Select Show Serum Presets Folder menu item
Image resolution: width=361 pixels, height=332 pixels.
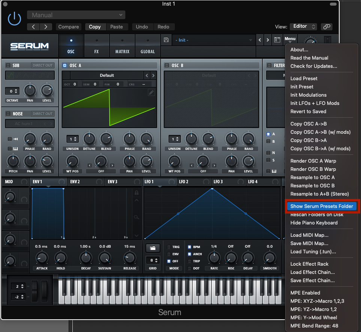point(322,206)
